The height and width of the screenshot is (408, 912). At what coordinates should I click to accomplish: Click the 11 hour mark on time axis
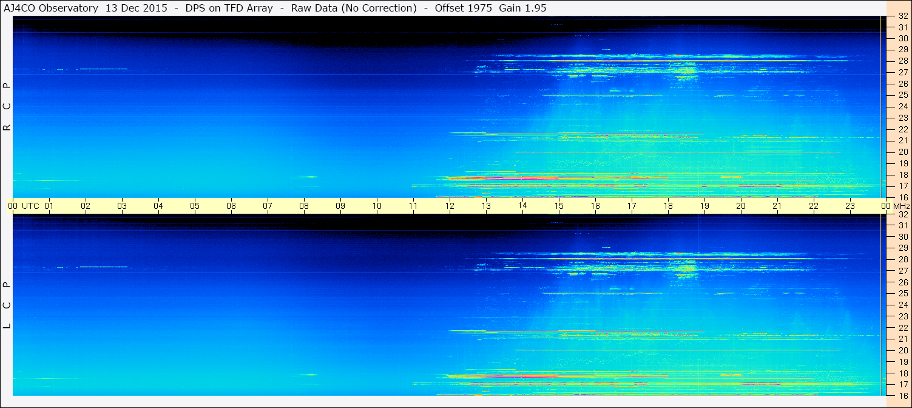413,206
